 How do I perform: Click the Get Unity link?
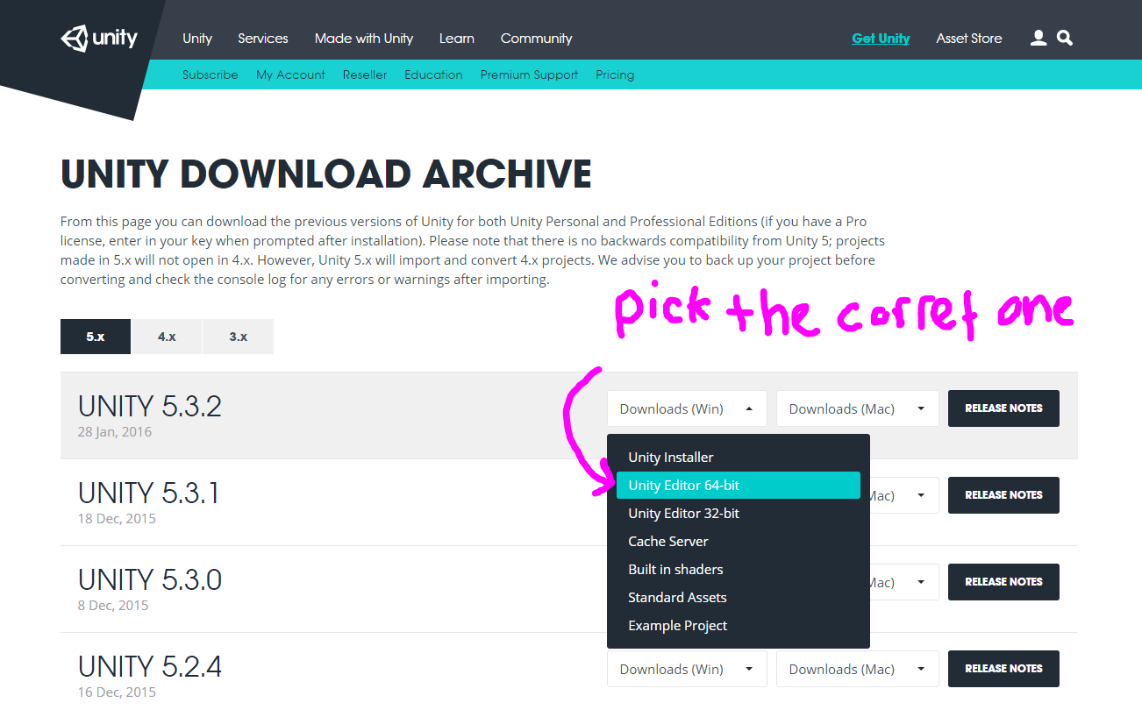(881, 38)
